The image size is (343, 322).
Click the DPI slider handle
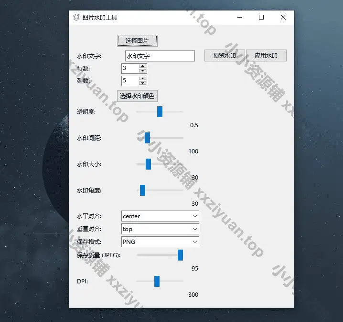point(157,281)
